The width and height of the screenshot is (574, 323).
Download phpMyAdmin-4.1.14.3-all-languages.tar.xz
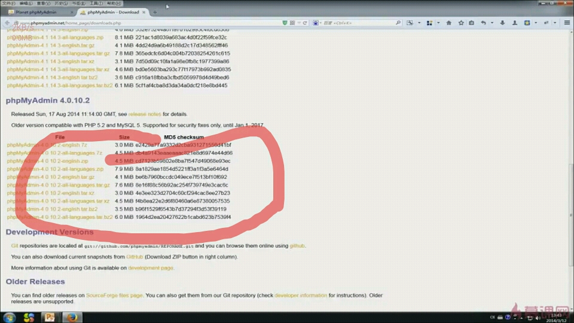click(58, 69)
